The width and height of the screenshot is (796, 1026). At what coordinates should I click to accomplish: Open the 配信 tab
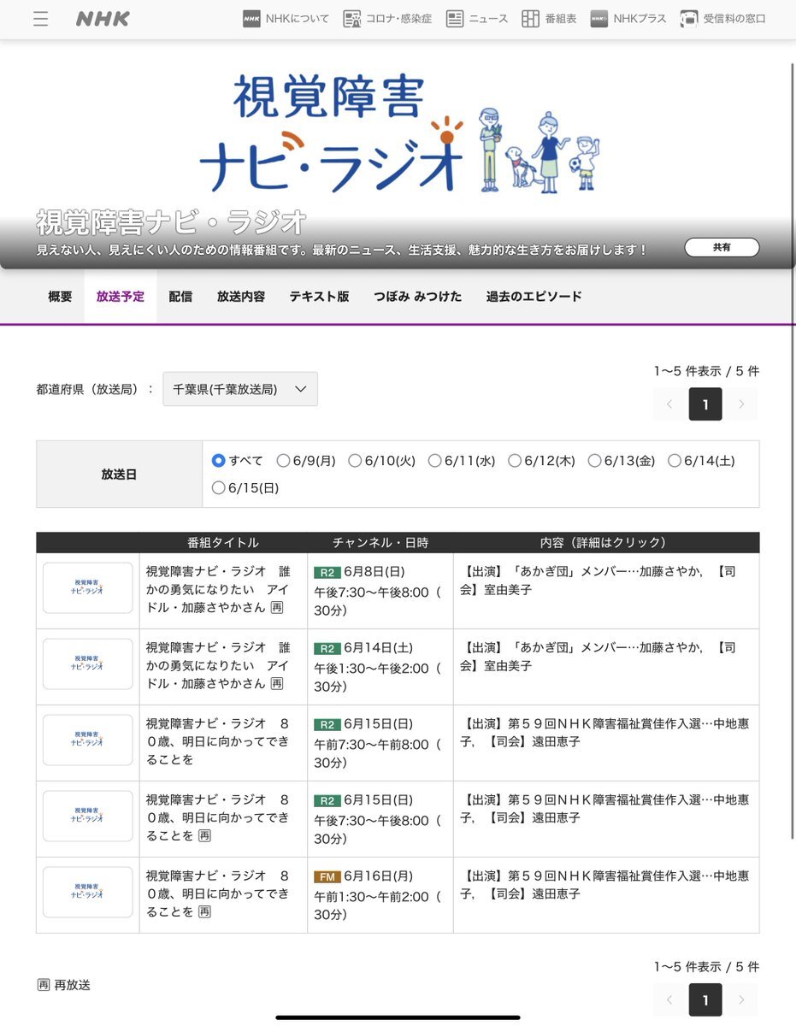click(180, 297)
